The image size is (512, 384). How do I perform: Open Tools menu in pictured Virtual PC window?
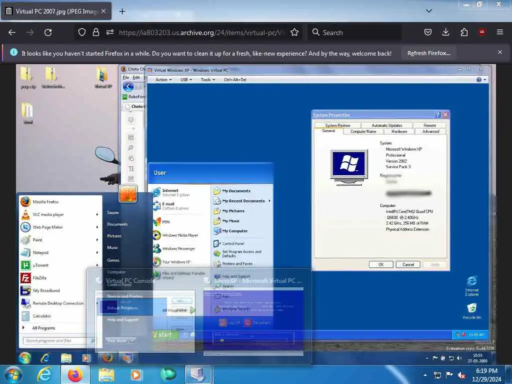[207, 80]
